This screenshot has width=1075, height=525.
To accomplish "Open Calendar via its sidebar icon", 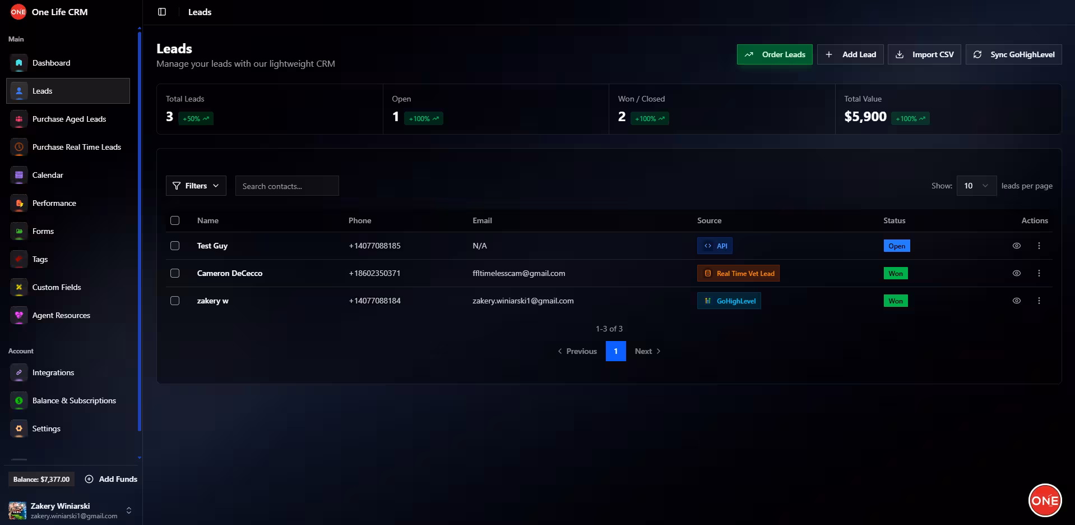I will click(19, 175).
